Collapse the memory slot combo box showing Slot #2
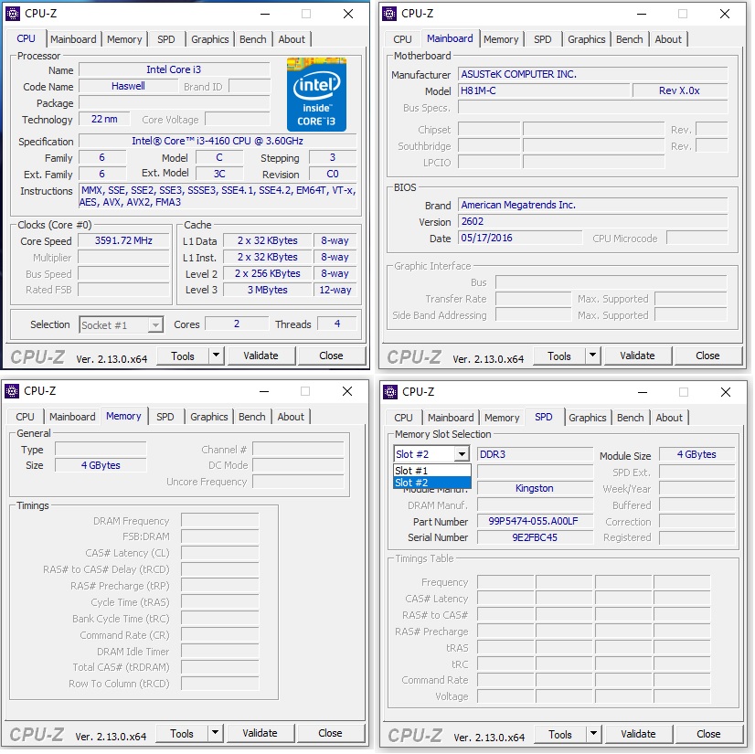The width and height of the screenshot is (755, 754). coord(462,454)
